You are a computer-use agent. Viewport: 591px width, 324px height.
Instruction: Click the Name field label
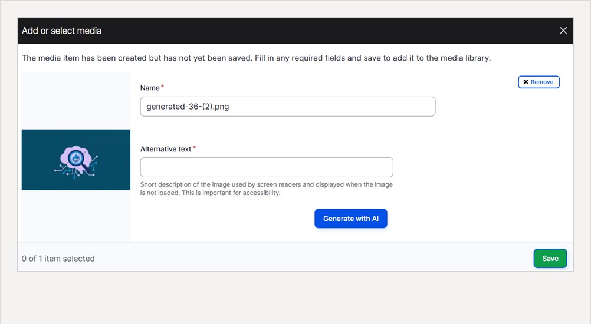click(x=150, y=88)
